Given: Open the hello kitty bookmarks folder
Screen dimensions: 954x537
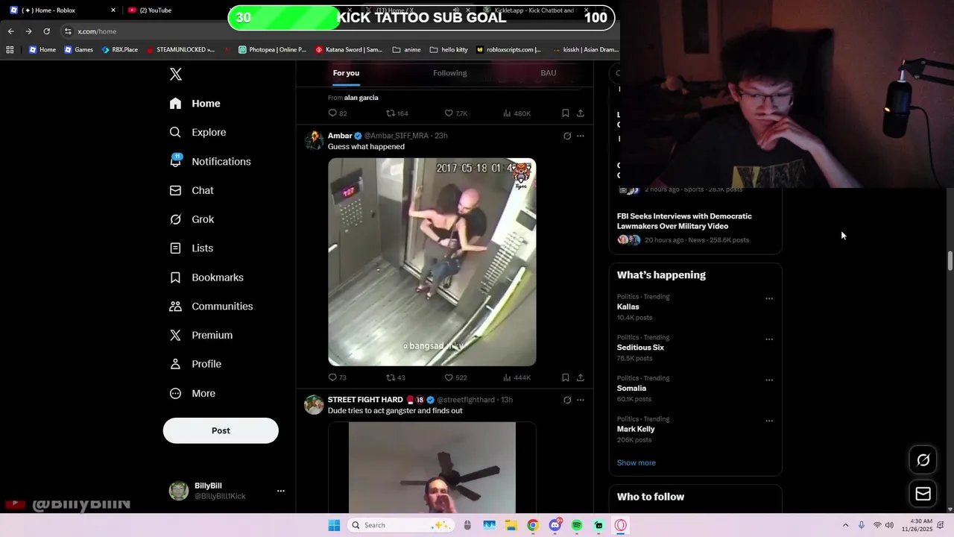Looking at the screenshot, I should tap(449, 50).
